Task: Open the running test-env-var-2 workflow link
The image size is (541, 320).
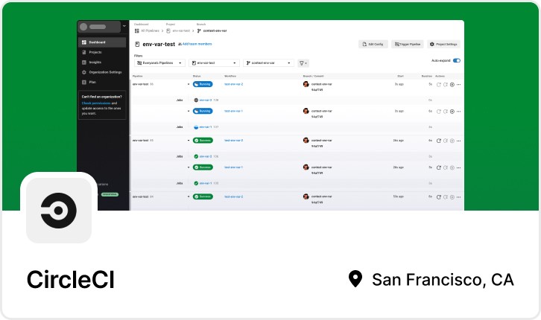Action: point(233,84)
